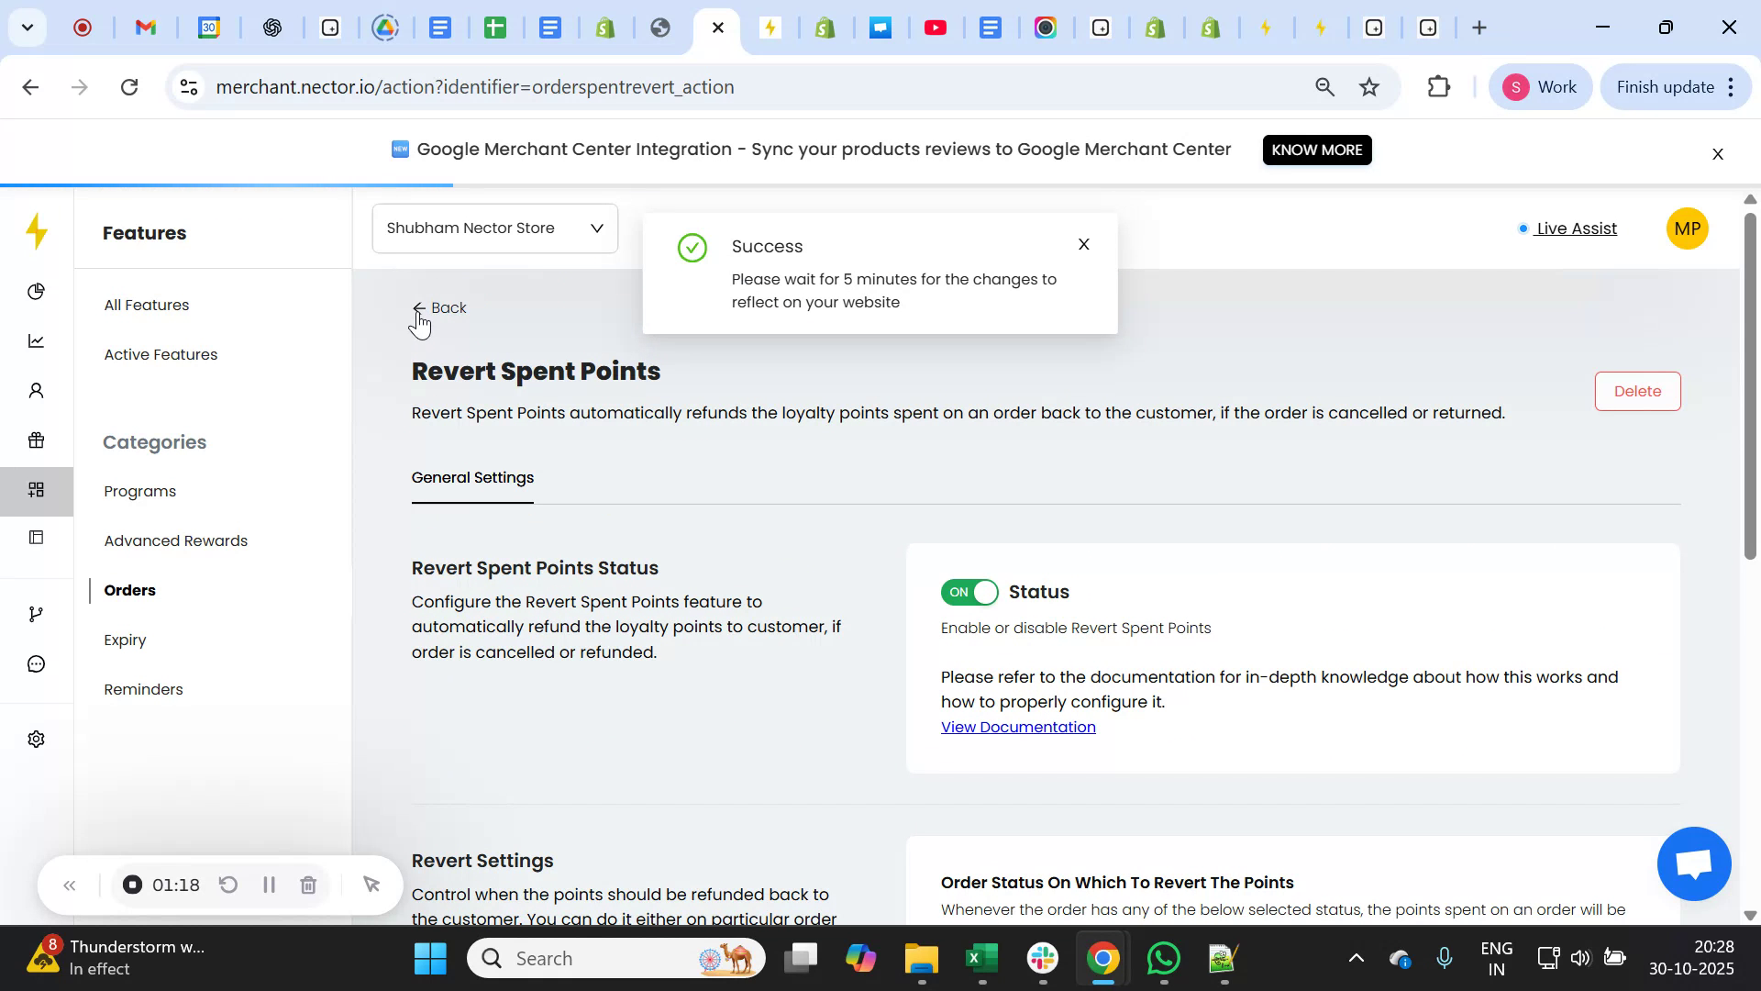Stop the screen recording
Image resolution: width=1761 pixels, height=991 pixels.
click(132, 885)
